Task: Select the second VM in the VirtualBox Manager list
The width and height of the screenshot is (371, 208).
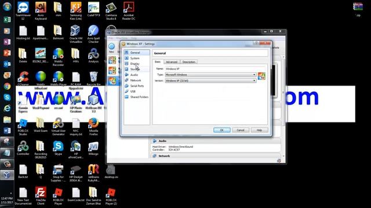Action: (x=112, y=70)
